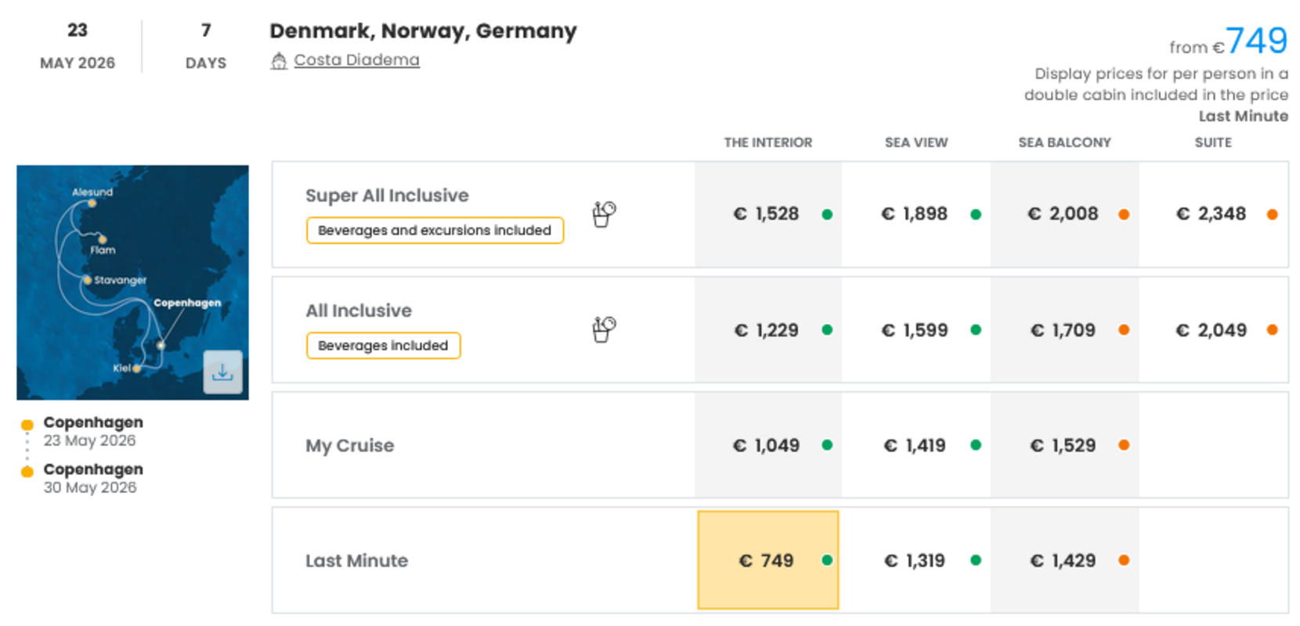Click the Super All Inclusive beverage icon

click(x=603, y=214)
